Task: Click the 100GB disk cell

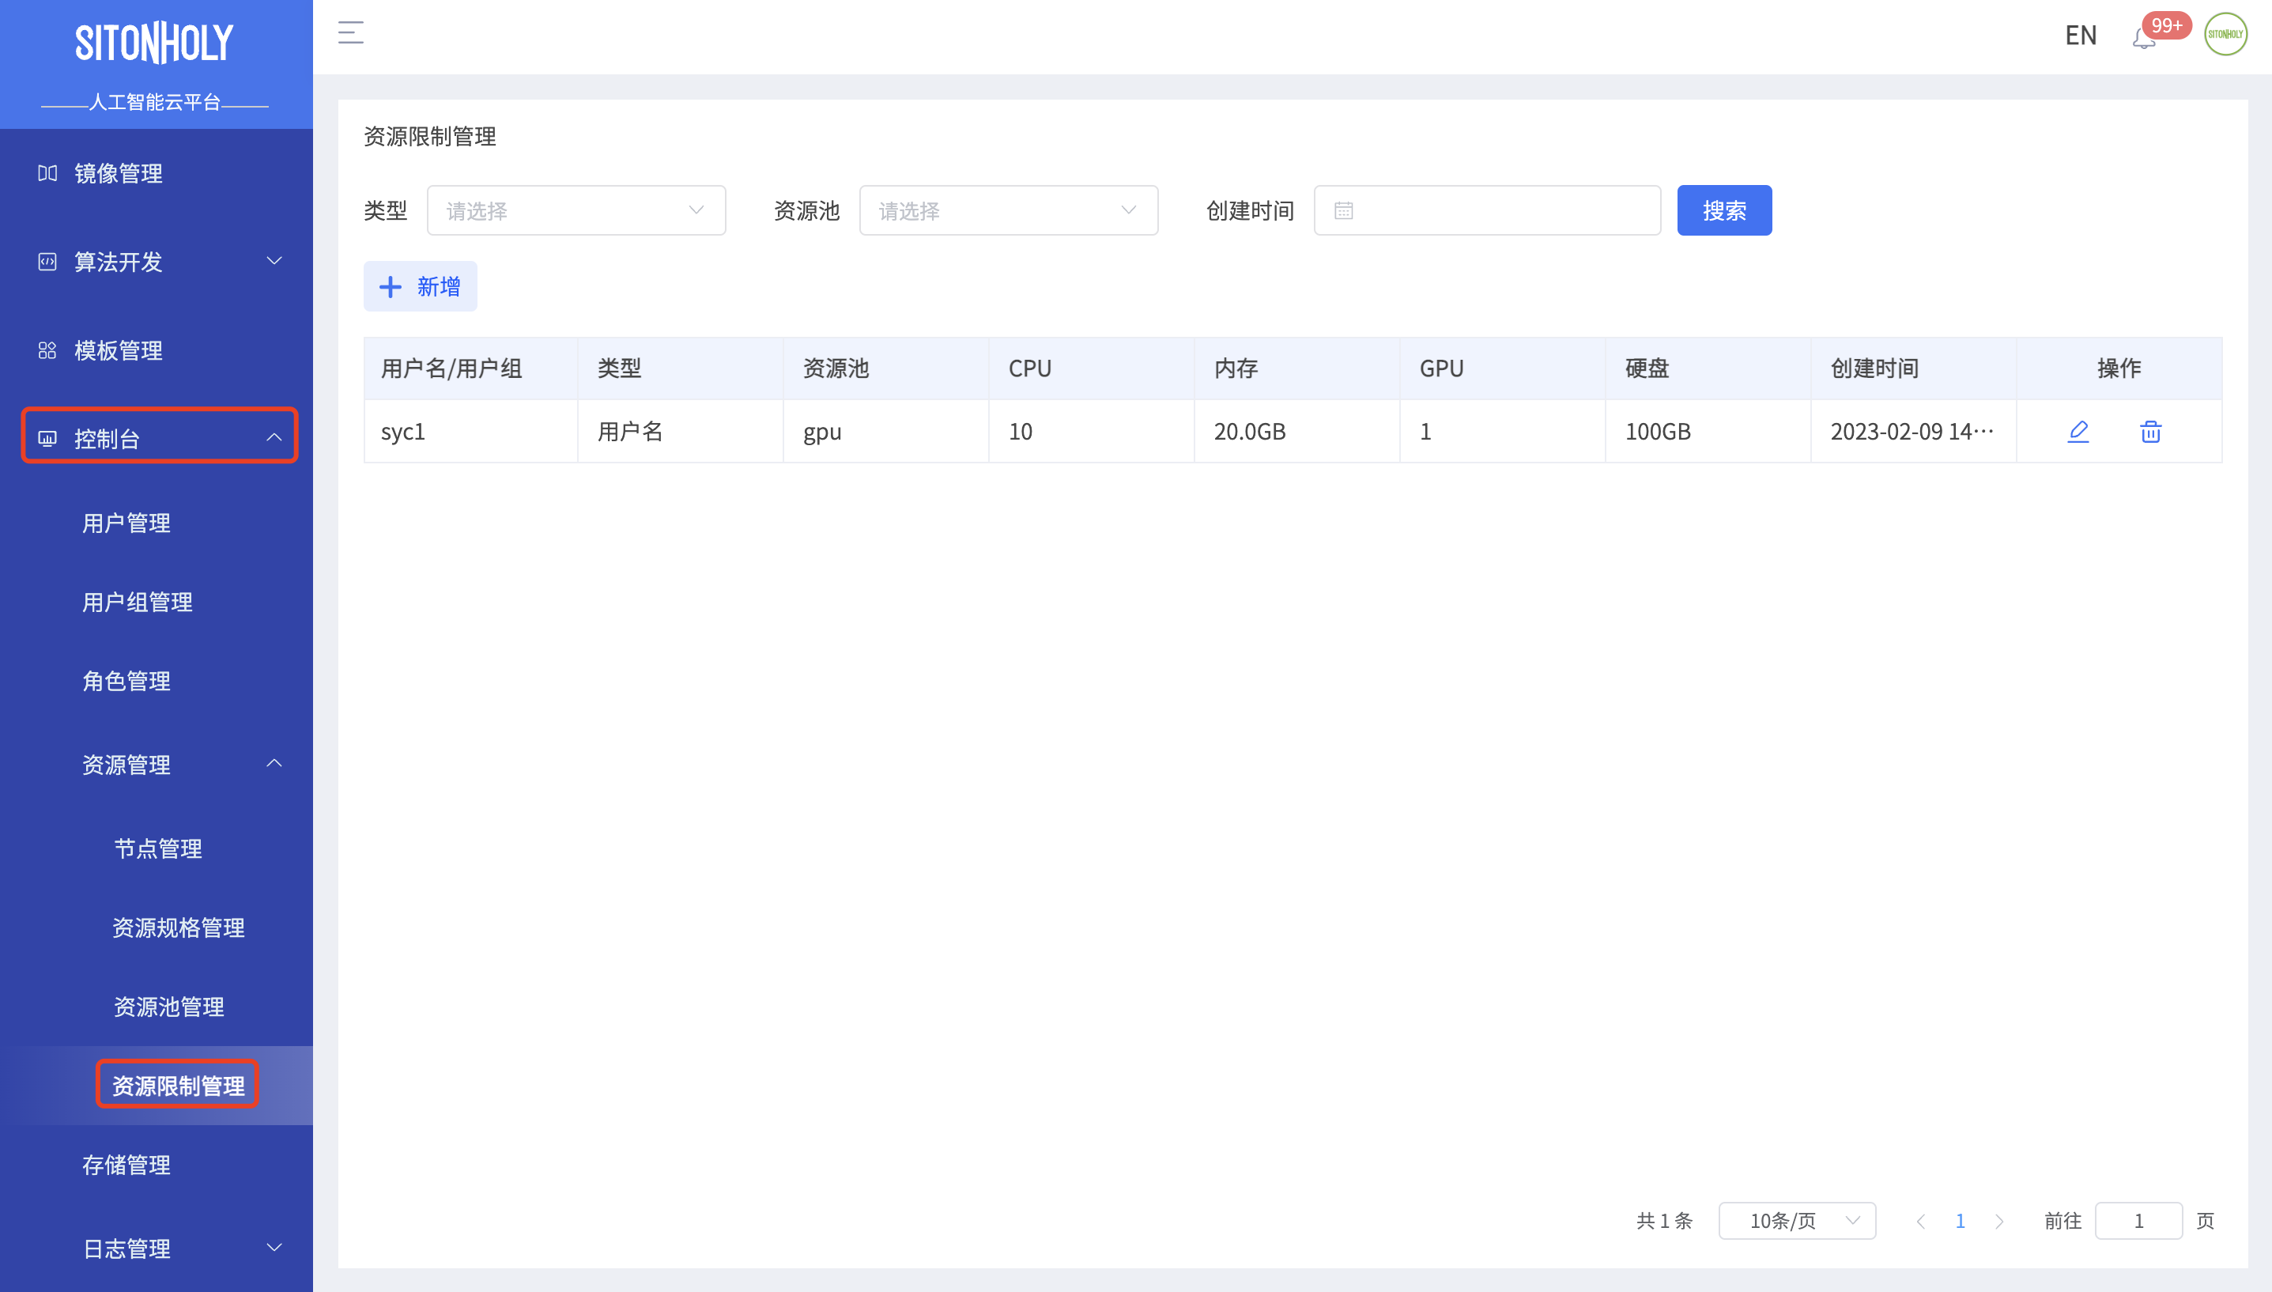Action: point(1708,431)
